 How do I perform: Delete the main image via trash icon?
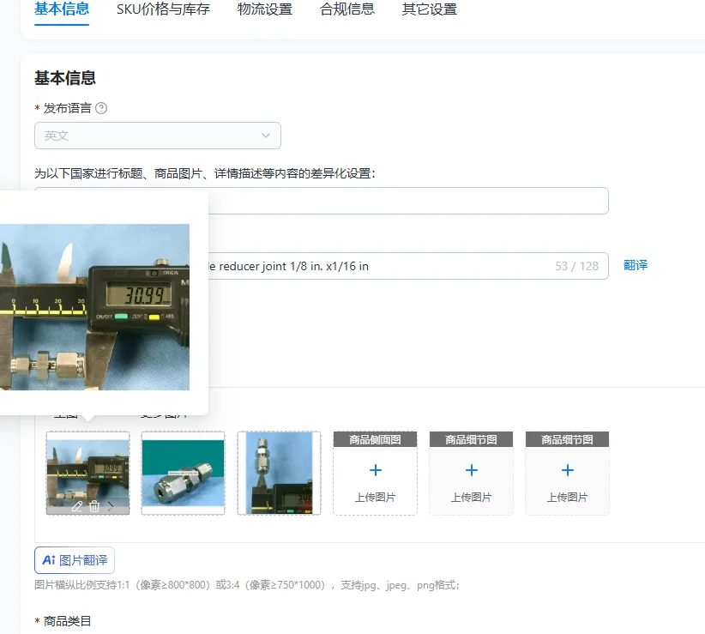point(94,507)
